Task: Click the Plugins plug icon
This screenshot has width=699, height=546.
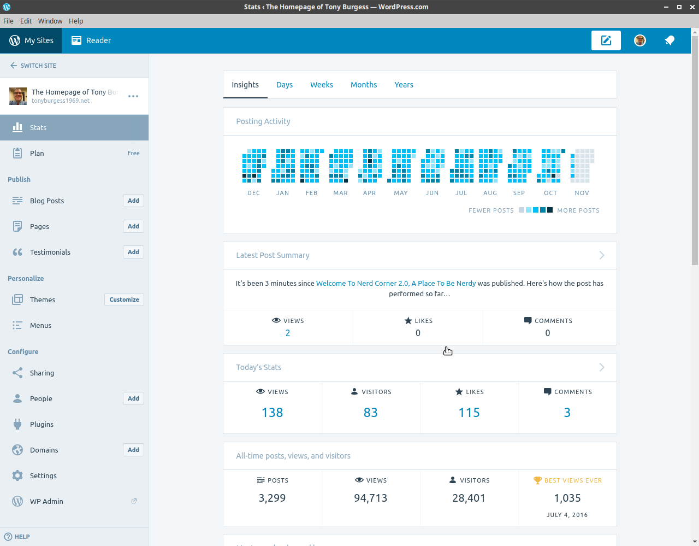Action: point(17,424)
